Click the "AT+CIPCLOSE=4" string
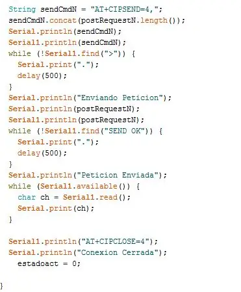Screen dimensions: 241x292 tap(118, 241)
